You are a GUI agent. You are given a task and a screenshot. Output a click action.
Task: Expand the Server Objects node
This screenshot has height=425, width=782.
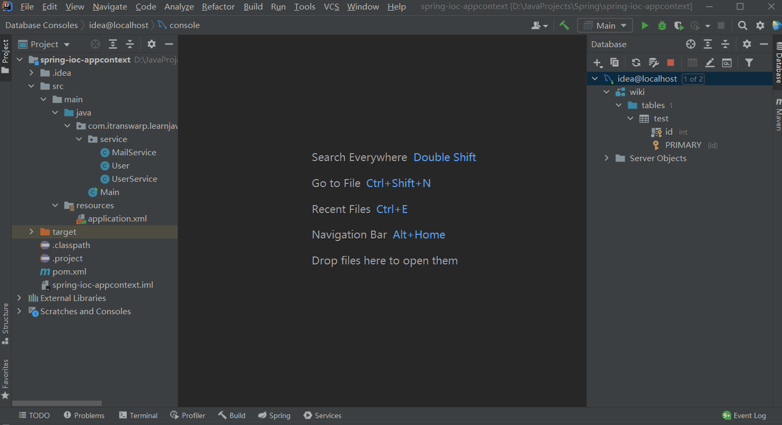tap(607, 158)
